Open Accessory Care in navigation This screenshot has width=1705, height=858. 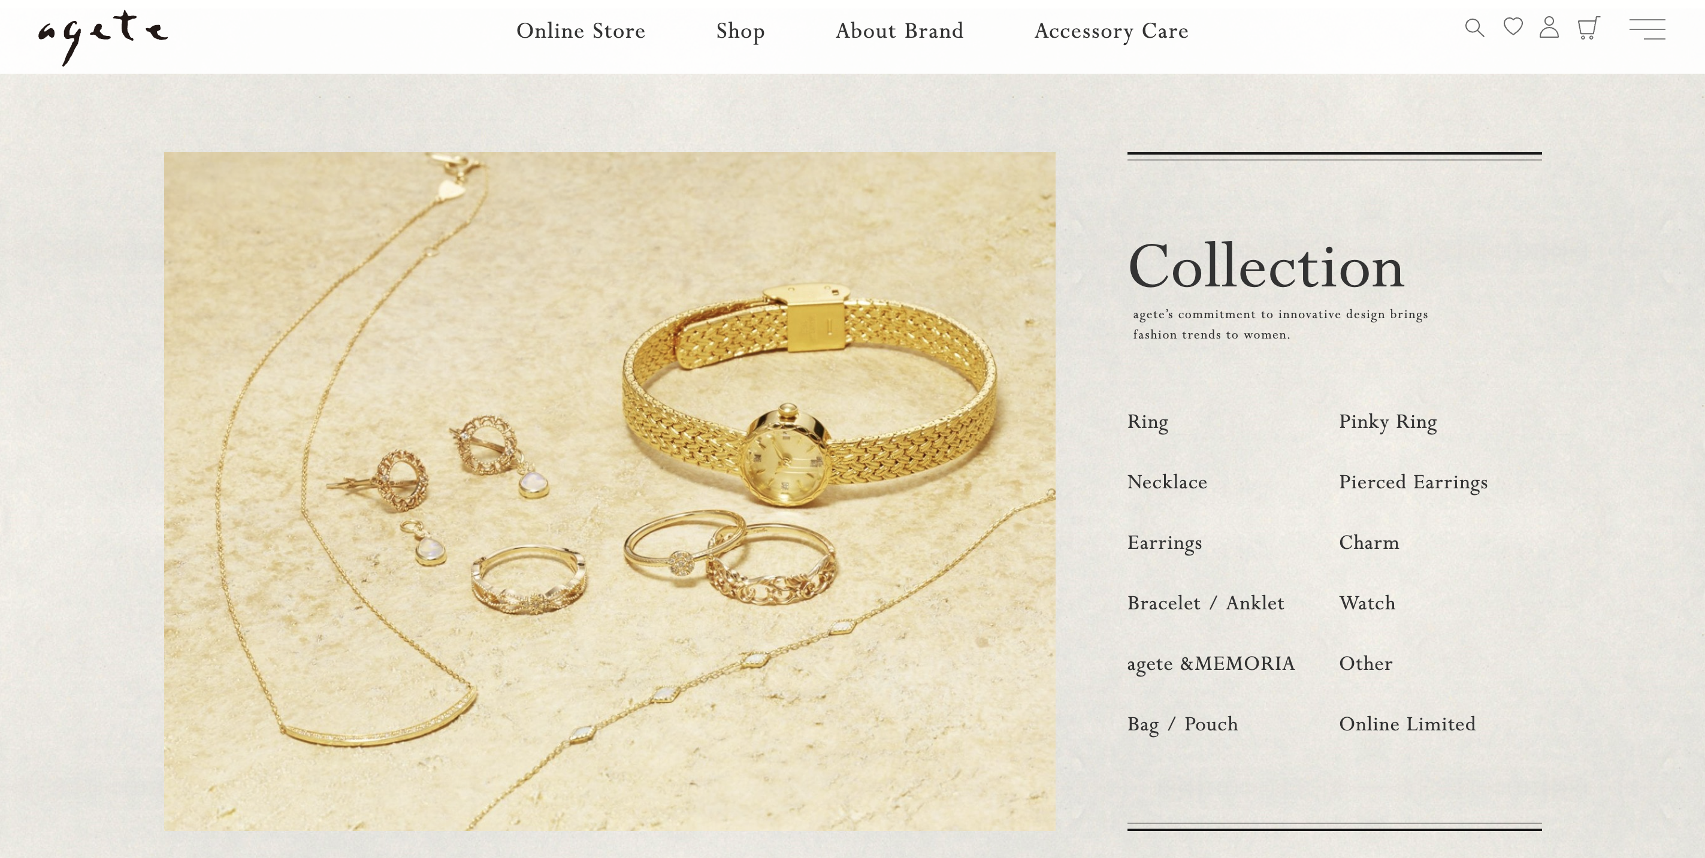[1111, 31]
